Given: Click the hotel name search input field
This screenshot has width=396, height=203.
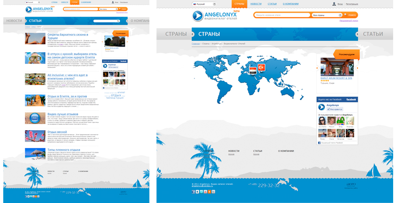Looking at the screenshot, I should 282,15.
